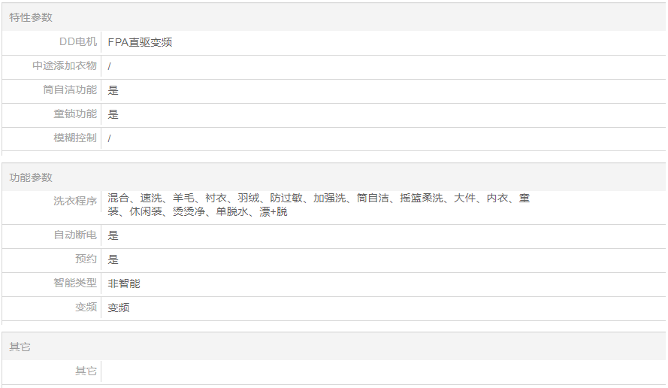Select the 洗衣程序 row label
The image size is (668, 388).
tap(75, 202)
